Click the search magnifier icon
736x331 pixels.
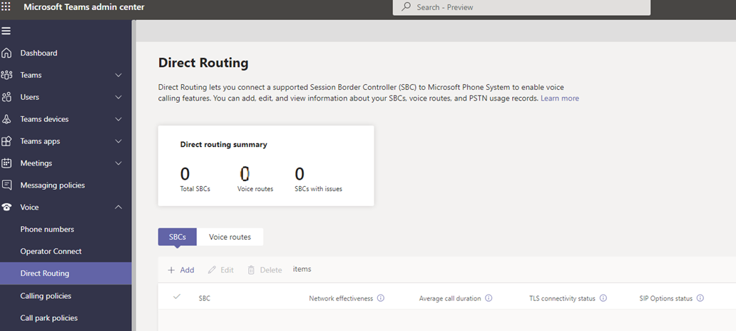pos(406,7)
